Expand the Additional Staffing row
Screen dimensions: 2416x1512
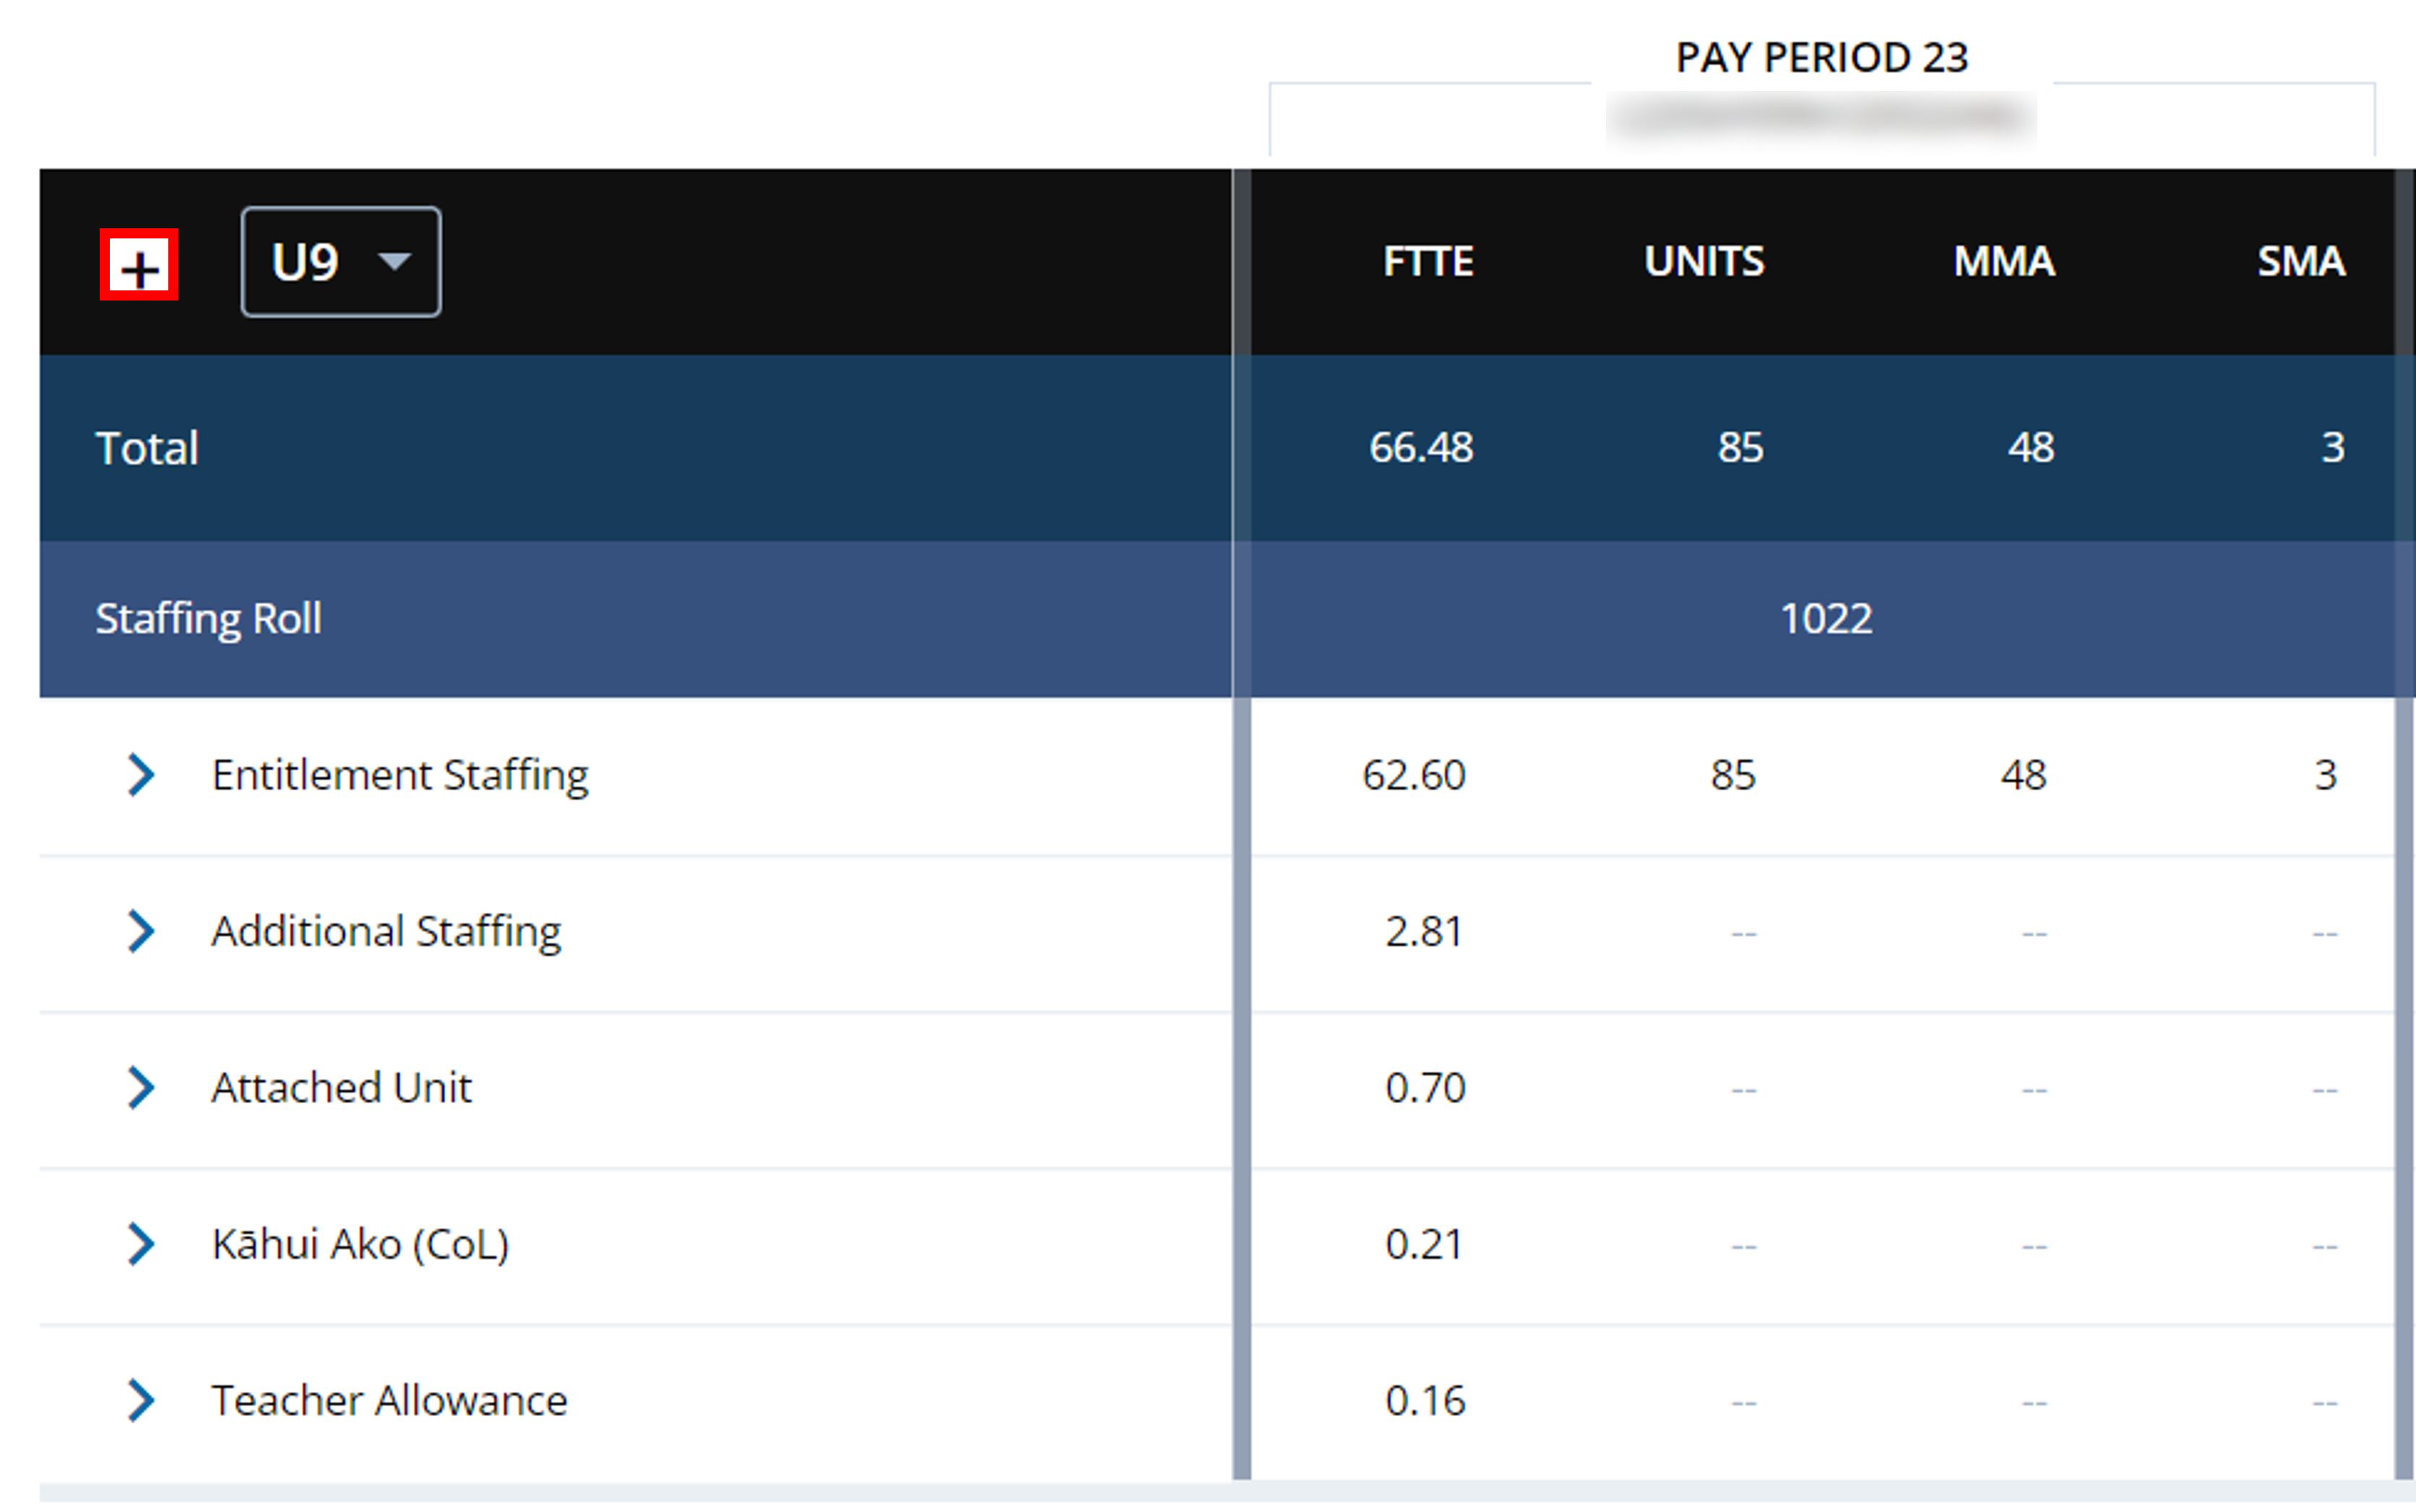[141, 932]
